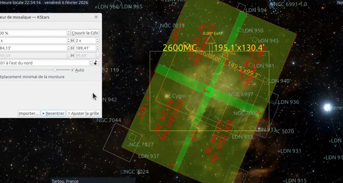Image resolution: width=343 pixels, height=183 pixels.
Task: Click the Tartou, France location status
Action: [x=65, y=181]
